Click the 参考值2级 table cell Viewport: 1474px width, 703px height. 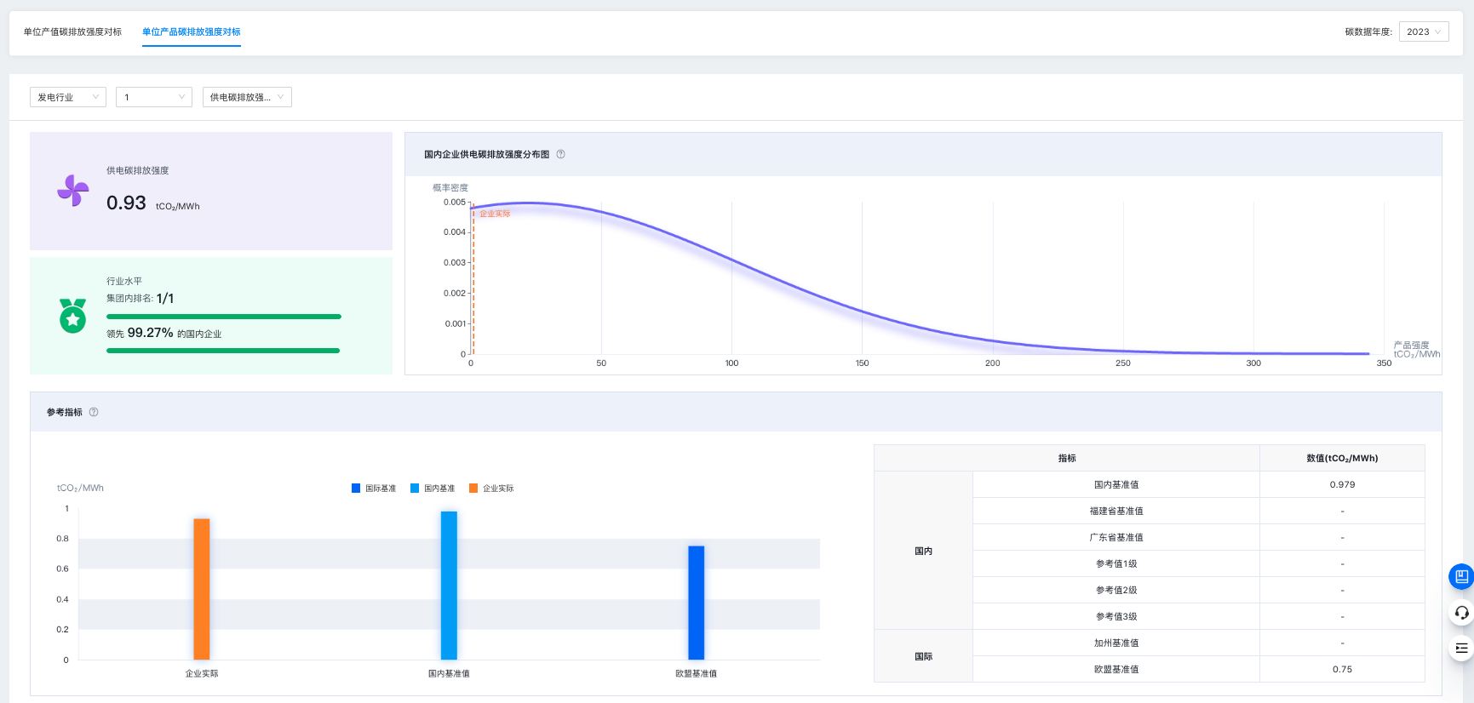pyautogui.click(x=1116, y=590)
